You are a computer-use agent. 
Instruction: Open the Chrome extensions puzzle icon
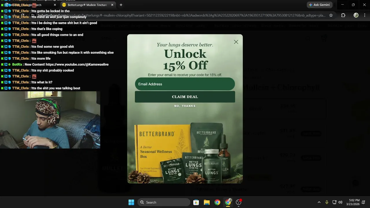click(x=343, y=15)
